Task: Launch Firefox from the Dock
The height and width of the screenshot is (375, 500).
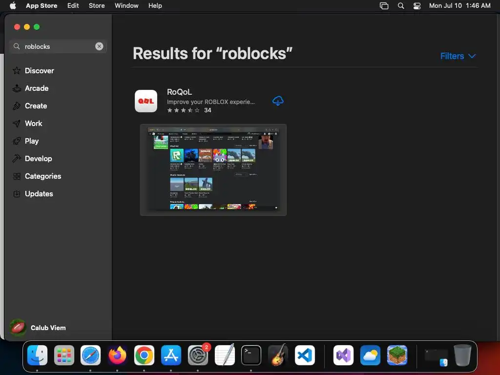Action: click(117, 355)
